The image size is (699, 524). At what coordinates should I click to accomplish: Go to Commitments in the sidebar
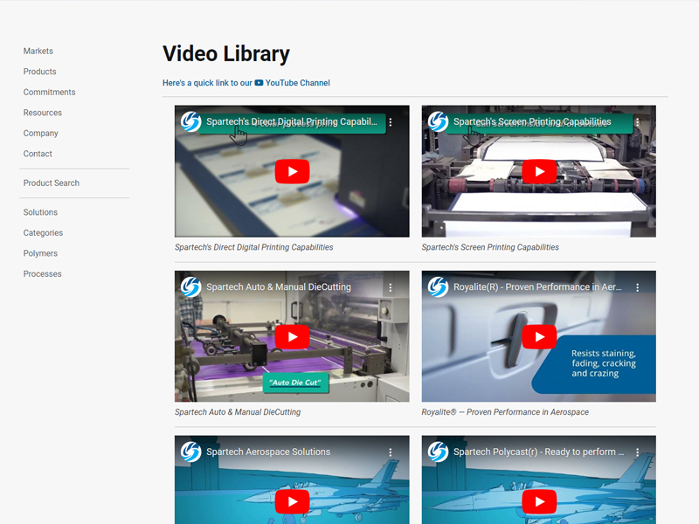coord(49,93)
